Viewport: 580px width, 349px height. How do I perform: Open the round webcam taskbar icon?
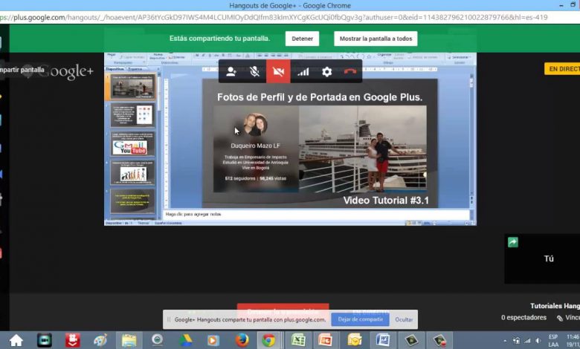tap(157, 339)
